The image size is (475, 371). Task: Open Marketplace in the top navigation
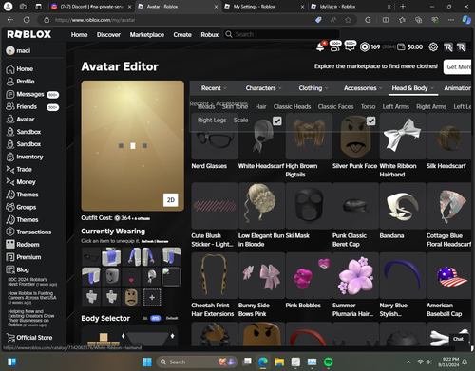click(x=147, y=35)
